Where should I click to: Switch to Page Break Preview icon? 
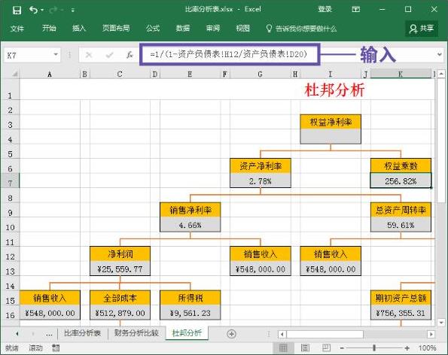(326, 348)
